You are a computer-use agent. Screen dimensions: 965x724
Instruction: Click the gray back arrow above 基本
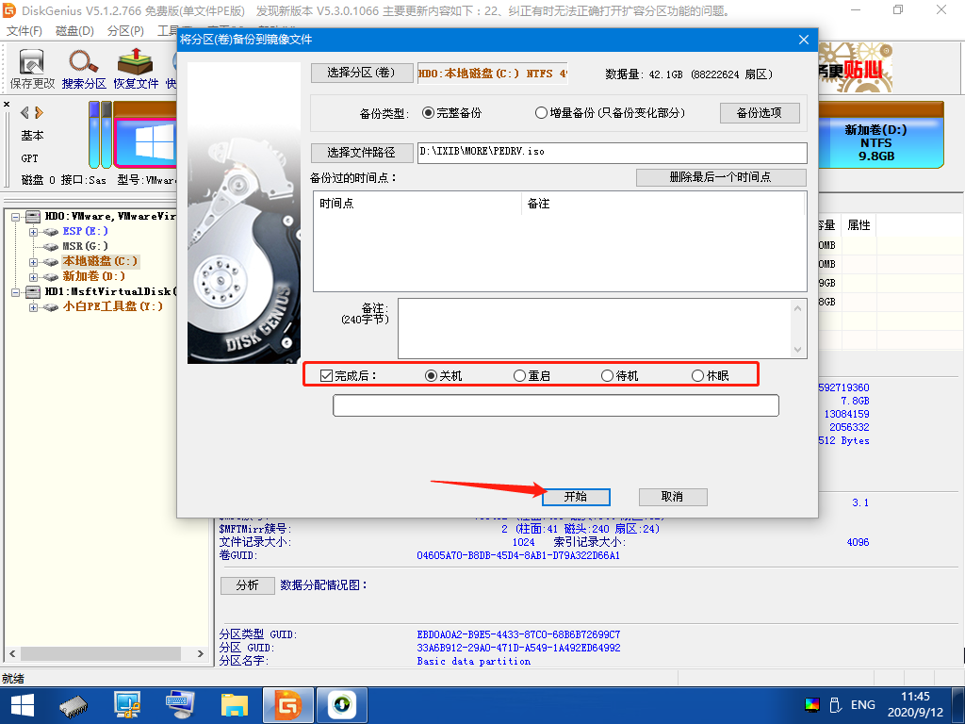[x=24, y=111]
